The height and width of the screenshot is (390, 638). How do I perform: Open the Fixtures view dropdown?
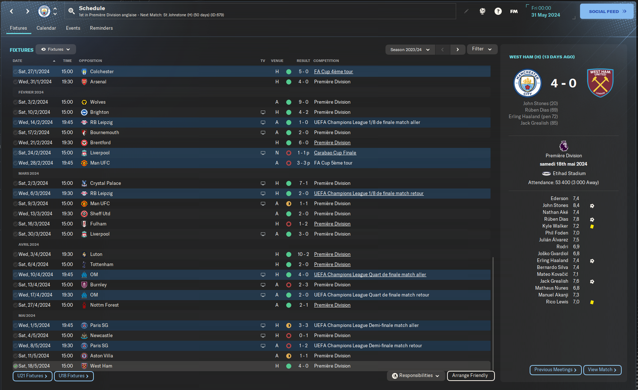[x=56, y=49]
